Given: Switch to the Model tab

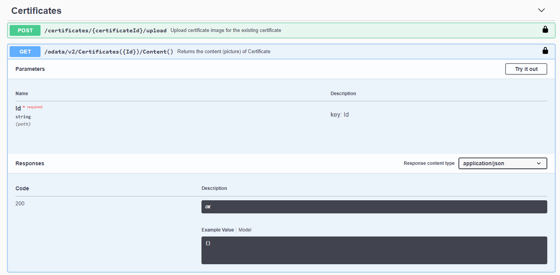Looking at the screenshot, I should point(245,230).
